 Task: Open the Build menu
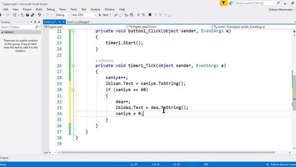tap(39, 9)
